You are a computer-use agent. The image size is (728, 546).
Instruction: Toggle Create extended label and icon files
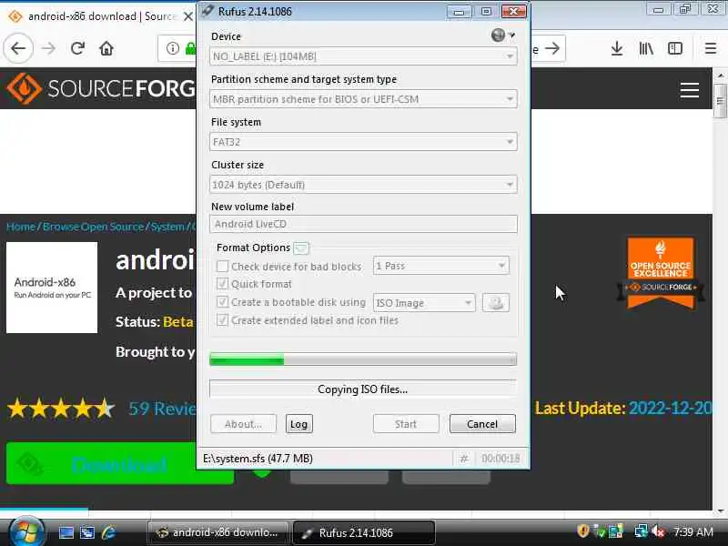(x=222, y=320)
